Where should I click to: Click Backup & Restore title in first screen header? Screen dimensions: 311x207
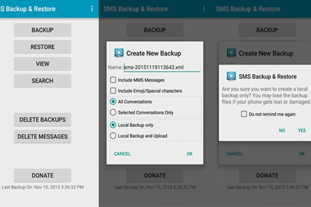27,9
